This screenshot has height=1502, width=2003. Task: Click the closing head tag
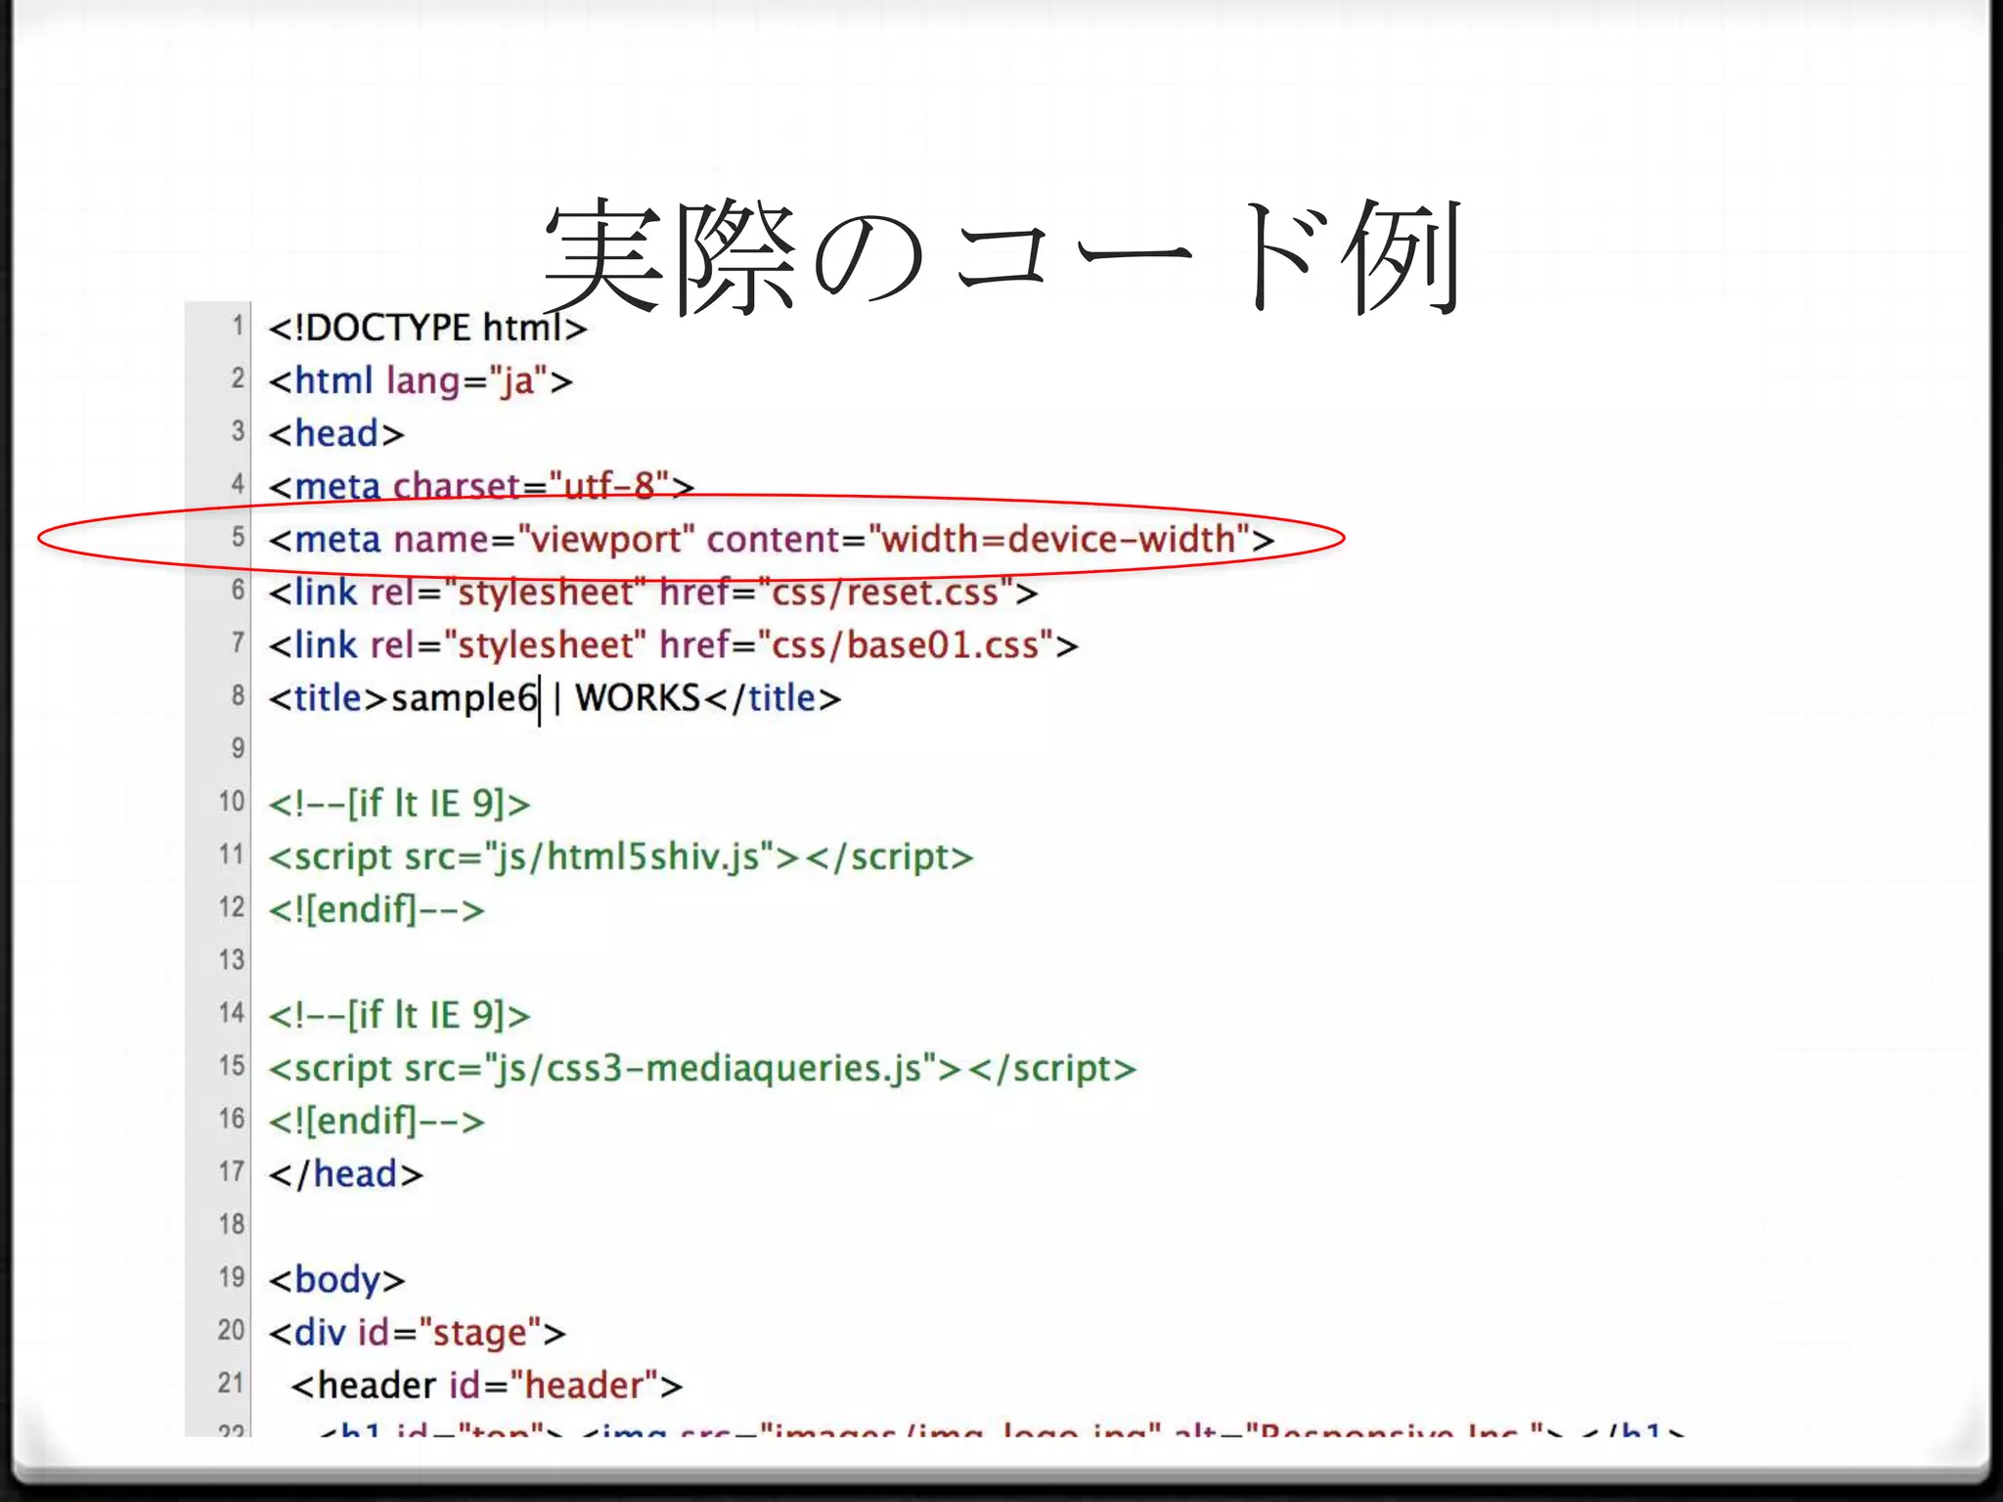point(345,1173)
